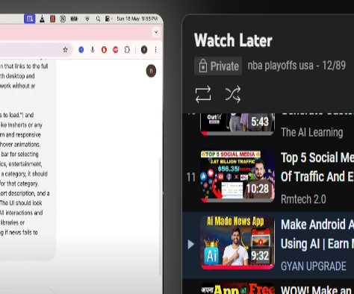Open the GYAN UPGRADE channel name

tap(314, 266)
